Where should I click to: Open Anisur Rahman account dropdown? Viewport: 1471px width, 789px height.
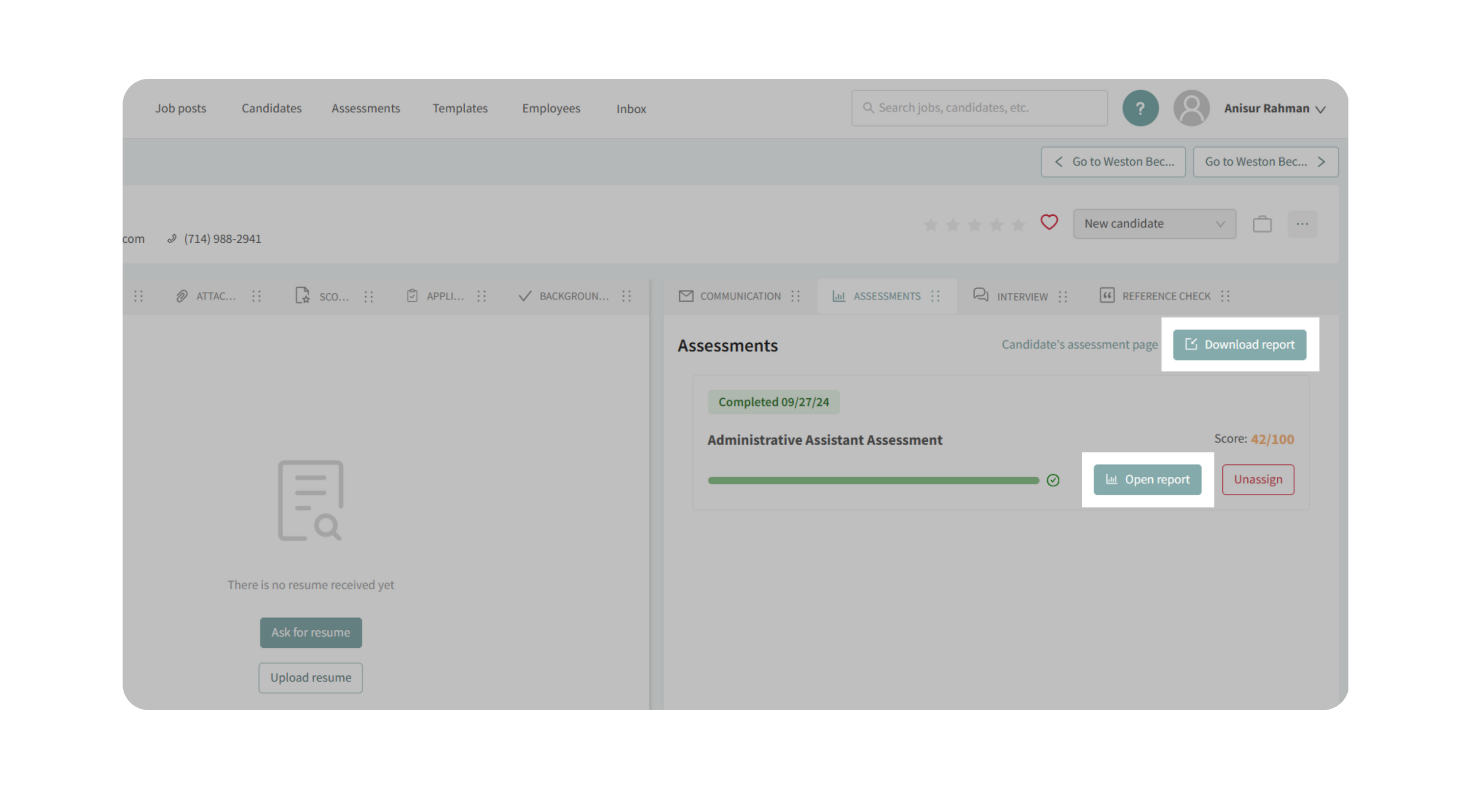1274,108
